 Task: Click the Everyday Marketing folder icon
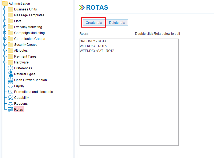[x=10, y=27]
